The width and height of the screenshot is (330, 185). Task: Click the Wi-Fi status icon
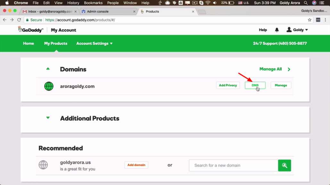[208, 3]
